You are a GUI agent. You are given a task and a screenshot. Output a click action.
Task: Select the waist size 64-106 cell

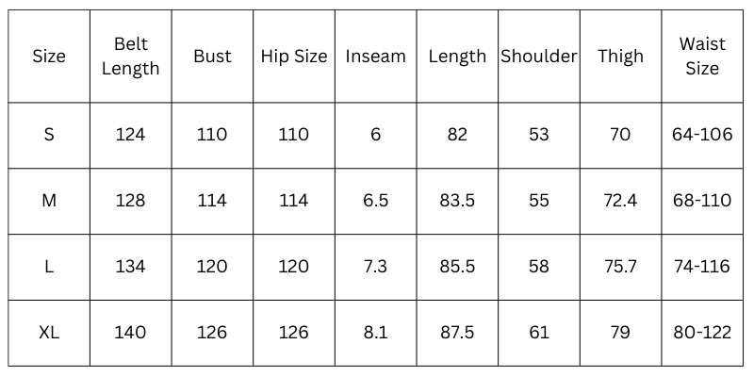pos(702,135)
